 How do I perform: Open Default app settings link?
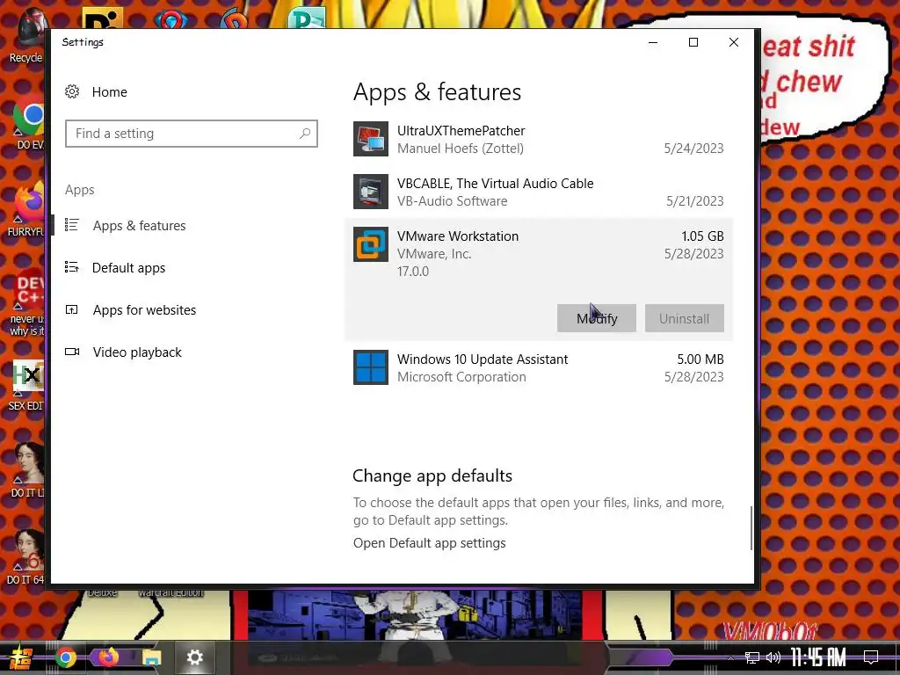click(x=429, y=543)
